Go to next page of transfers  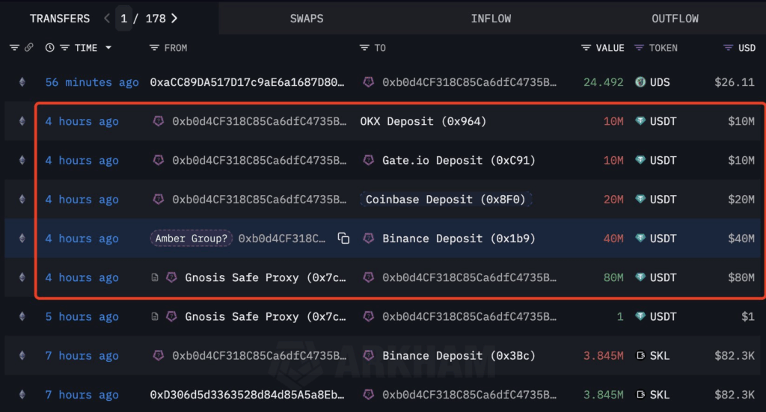pos(174,18)
